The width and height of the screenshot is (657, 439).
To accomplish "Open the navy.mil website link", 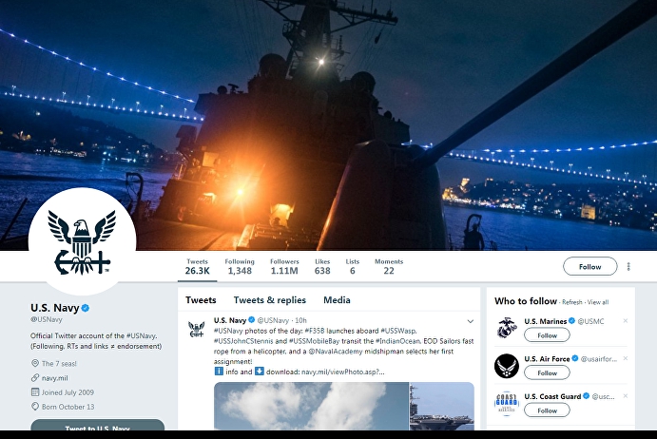I will pyautogui.click(x=54, y=378).
